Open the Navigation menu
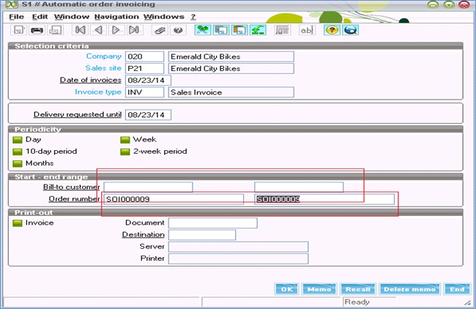476x309 pixels. coord(116,17)
